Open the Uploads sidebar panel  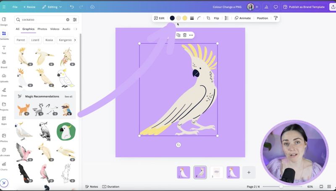[x=4, y=78]
